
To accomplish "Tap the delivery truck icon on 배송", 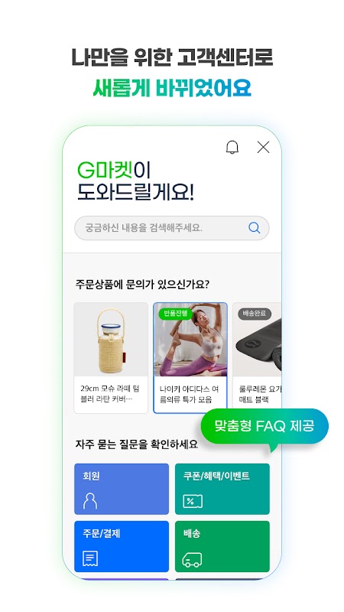I will pyautogui.click(x=193, y=559).
